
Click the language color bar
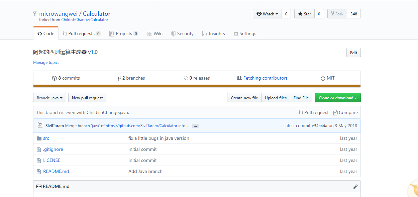pyautogui.click(x=197, y=86)
